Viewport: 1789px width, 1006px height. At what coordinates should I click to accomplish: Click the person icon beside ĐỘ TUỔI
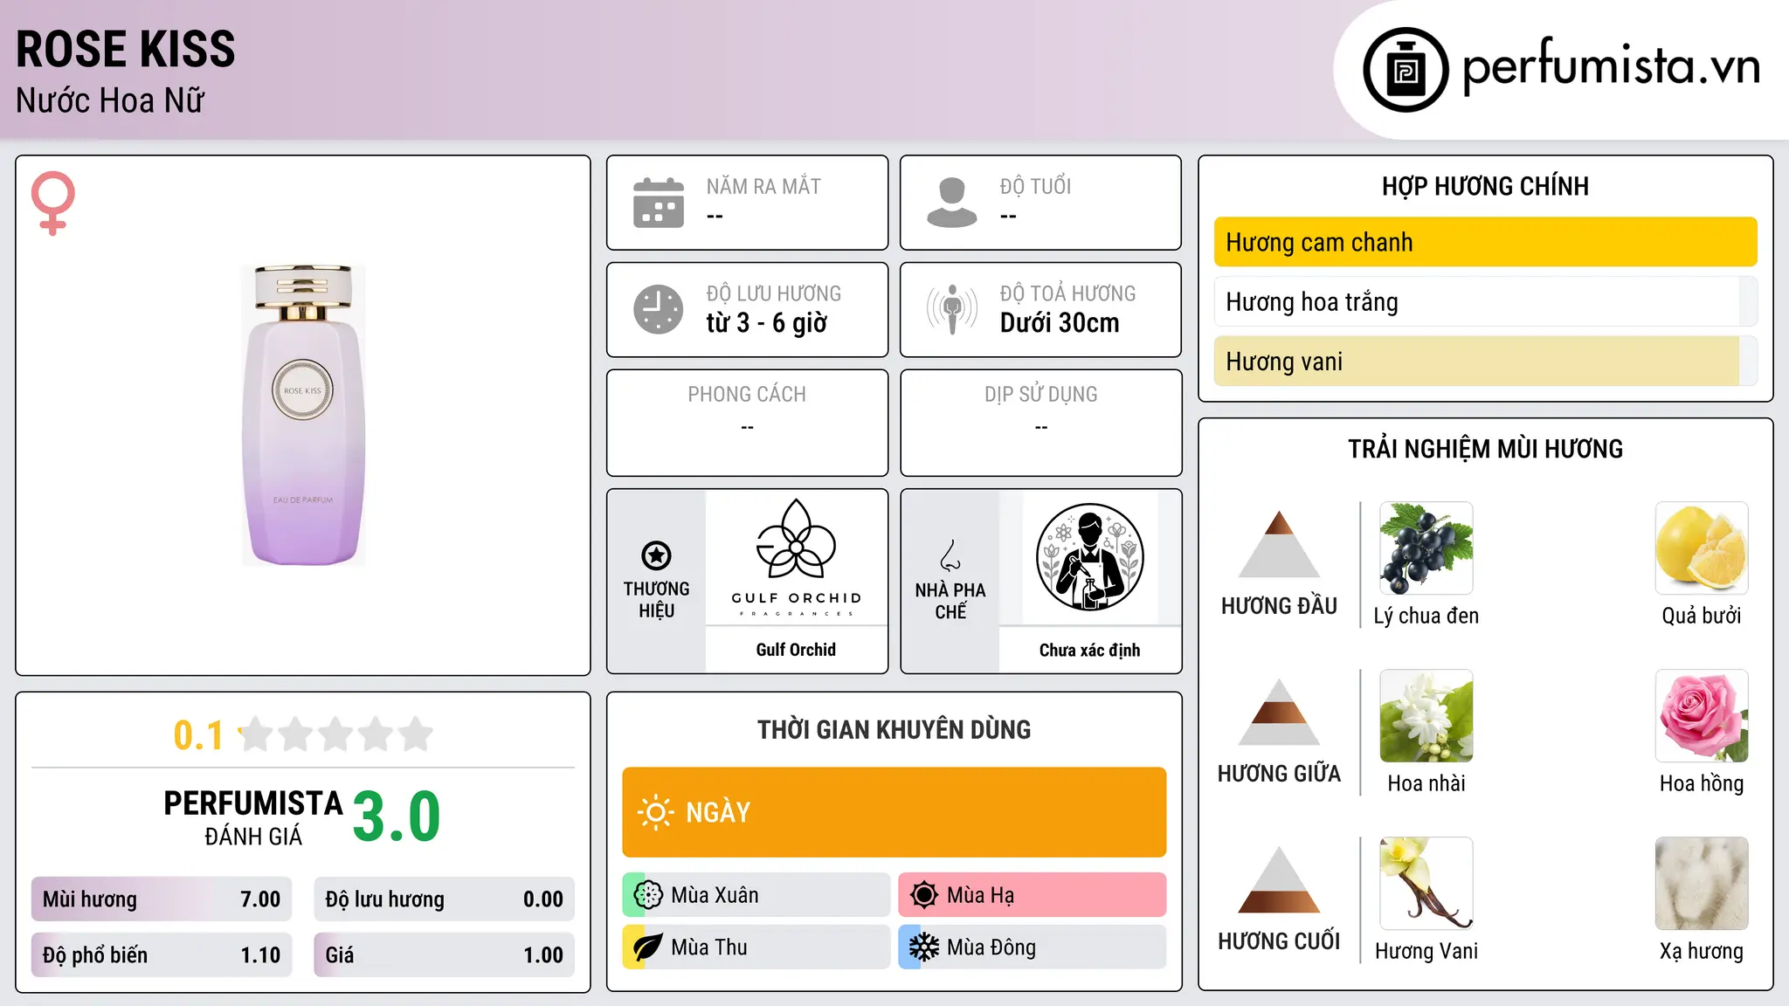pos(952,203)
